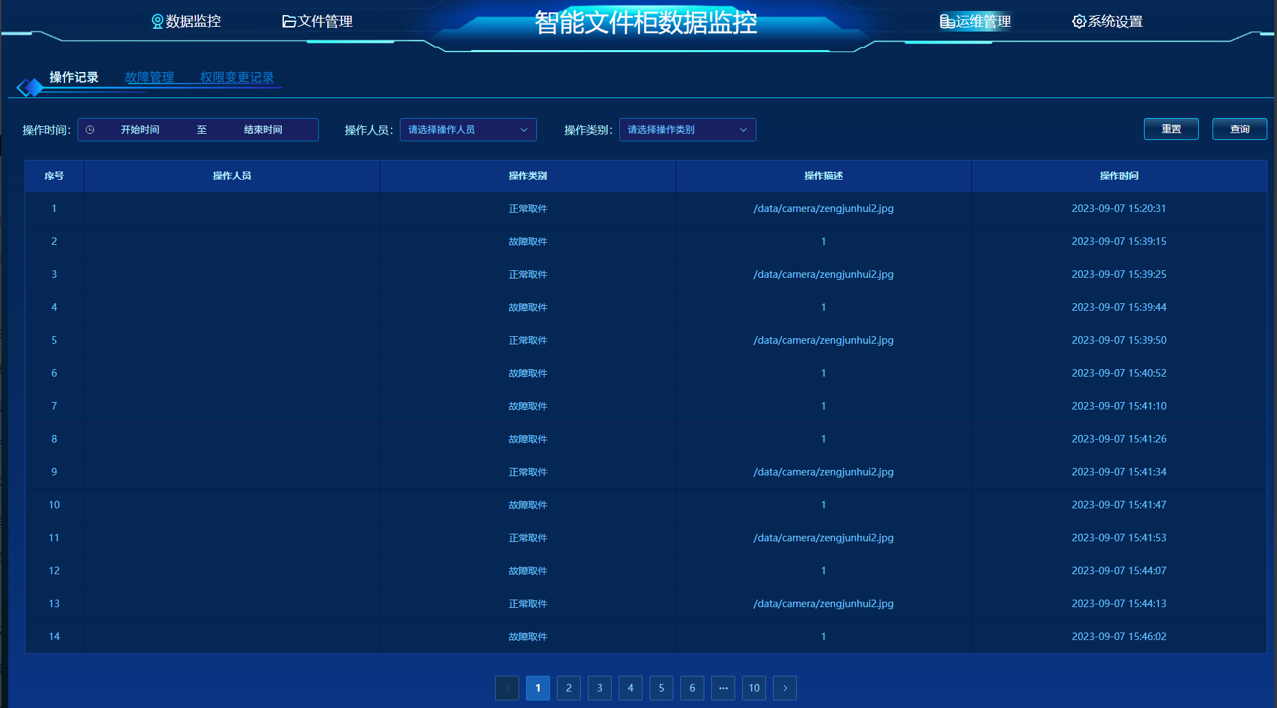Switch to the 故障管理 tab
Screen dimensions: 1277x708
(x=150, y=78)
